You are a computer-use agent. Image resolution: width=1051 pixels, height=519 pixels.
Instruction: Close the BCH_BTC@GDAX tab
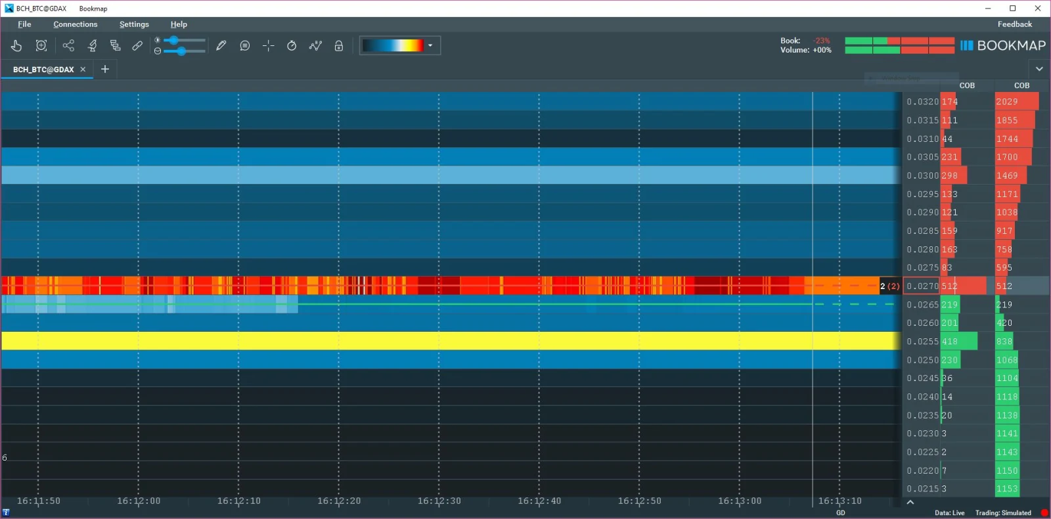coord(83,70)
